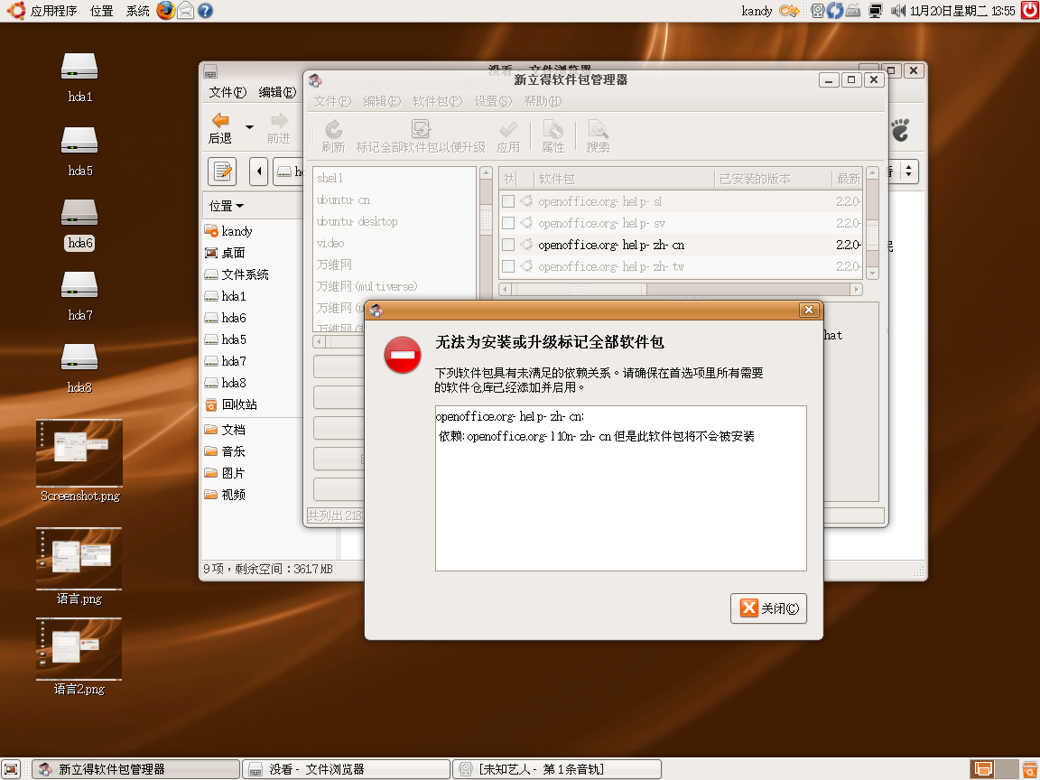The image size is (1040, 780).
Task: Click the Refresh (刷新) toolbar icon in Synaptic
Action: [x=334, y=136]
